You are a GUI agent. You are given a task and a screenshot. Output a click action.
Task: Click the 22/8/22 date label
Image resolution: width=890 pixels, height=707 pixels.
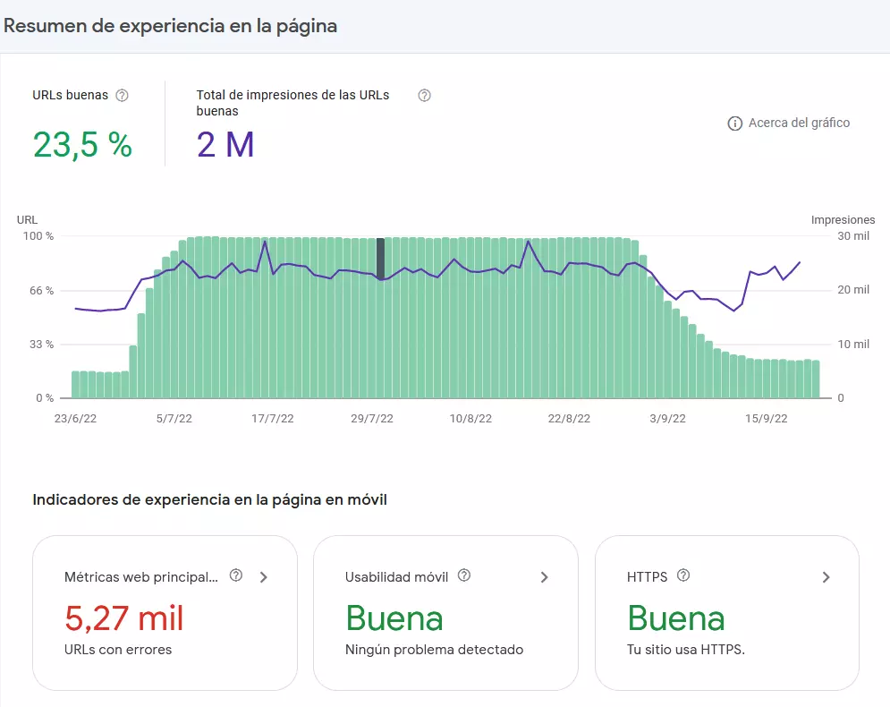(x=569, y=419)
